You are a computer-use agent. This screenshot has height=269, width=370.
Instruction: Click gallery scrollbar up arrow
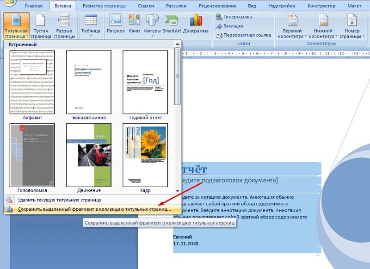178,44
